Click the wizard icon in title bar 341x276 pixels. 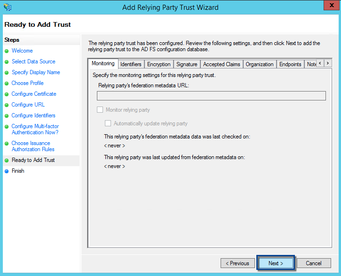click(x=8, y=8)
